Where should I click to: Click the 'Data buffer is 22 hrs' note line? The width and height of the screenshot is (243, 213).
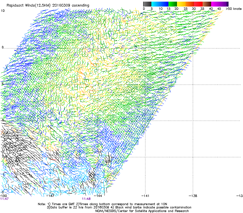pyautogui.click(x=119, y=207)
